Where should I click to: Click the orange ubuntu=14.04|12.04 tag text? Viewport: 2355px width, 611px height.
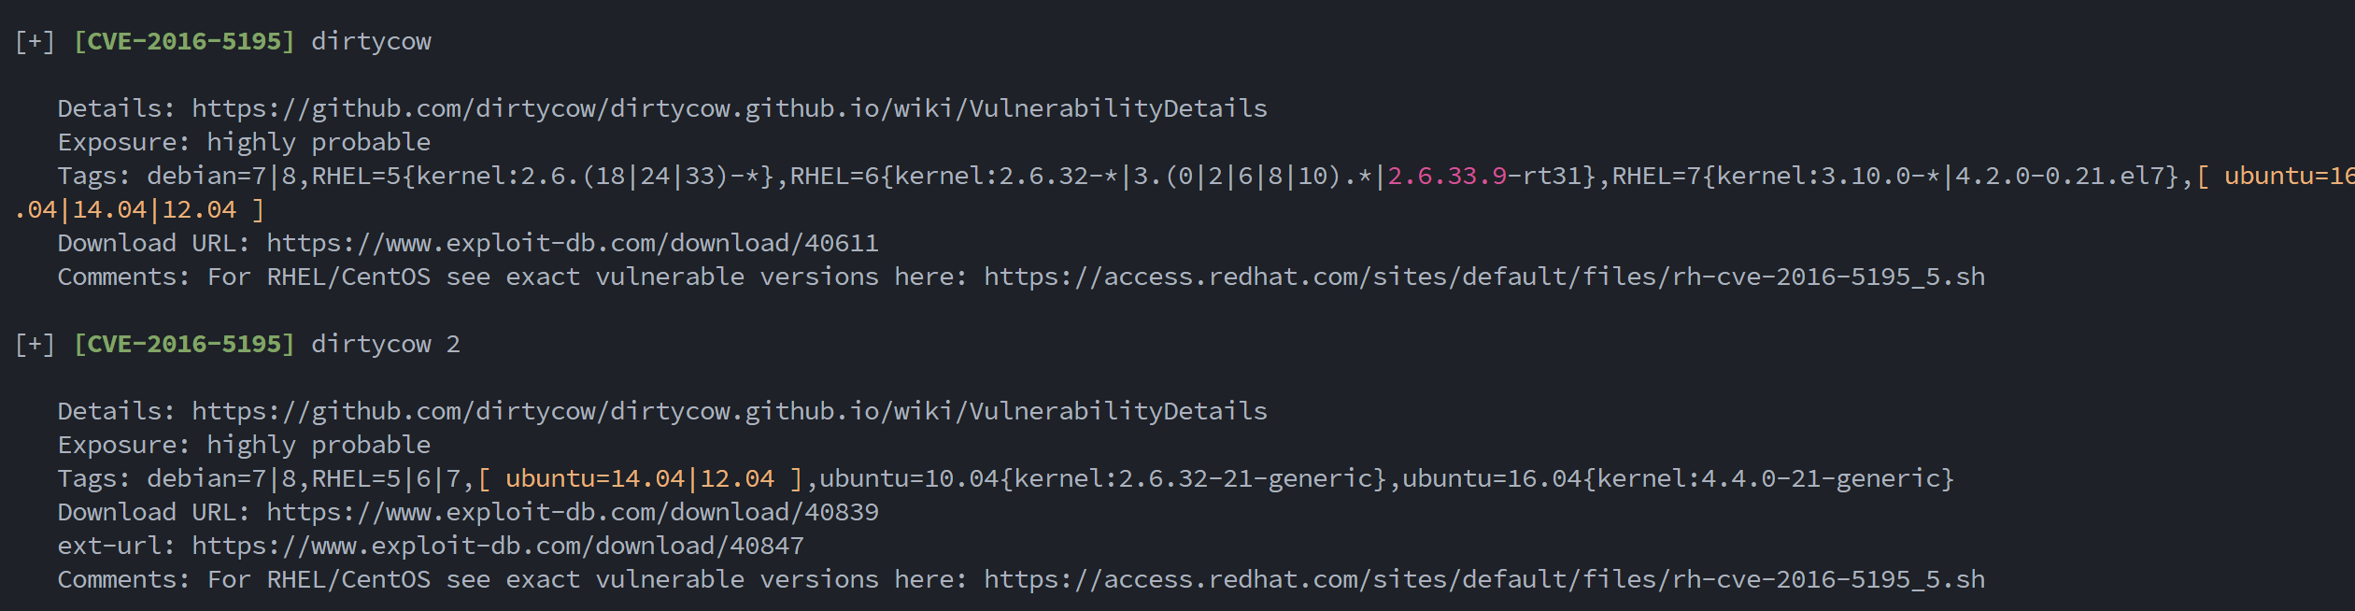(x=640, y=478)
